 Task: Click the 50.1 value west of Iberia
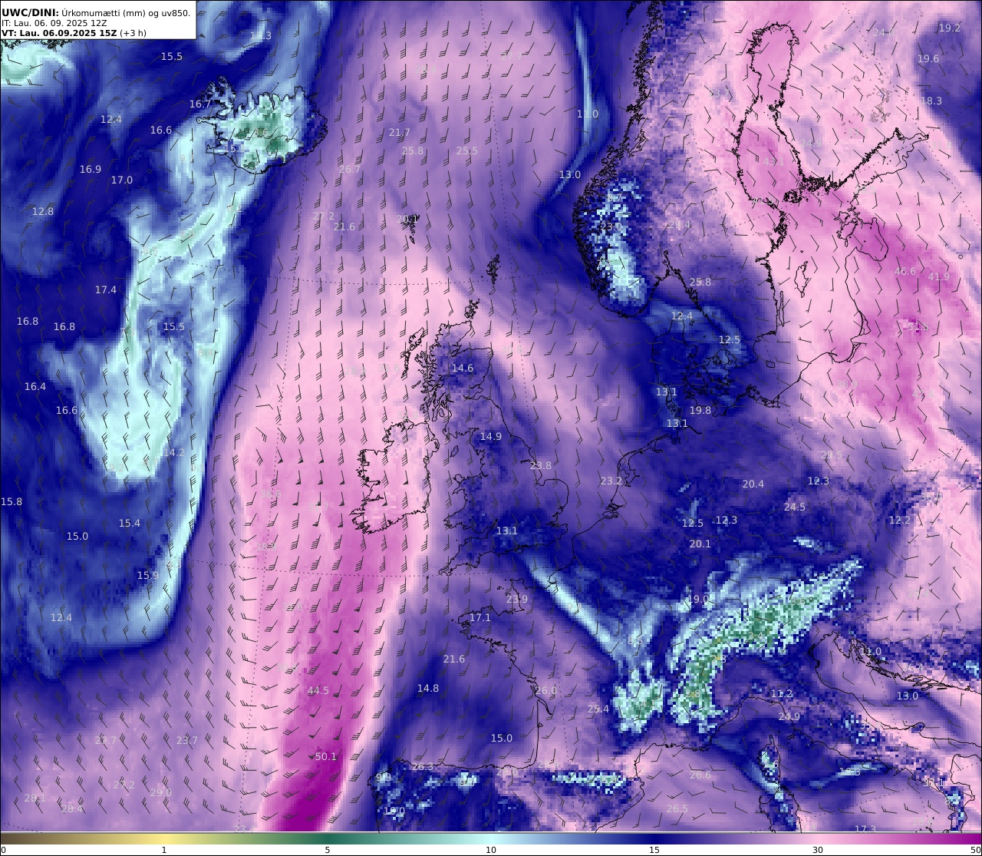tap(326, 756)
